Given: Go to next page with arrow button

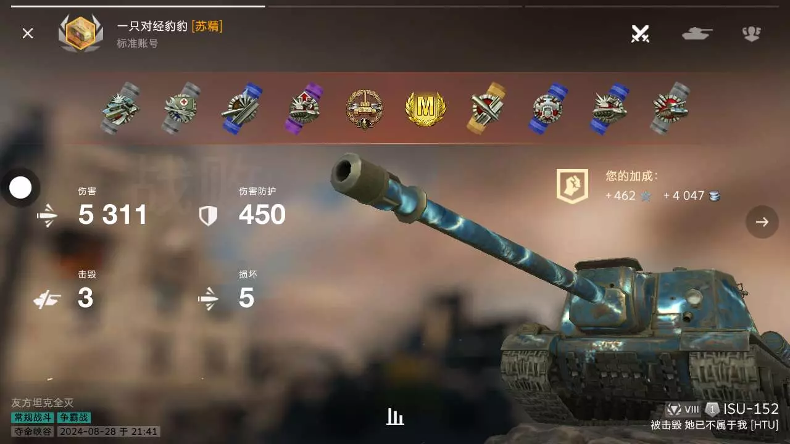Looking at the screenshot, I should 762,222.
